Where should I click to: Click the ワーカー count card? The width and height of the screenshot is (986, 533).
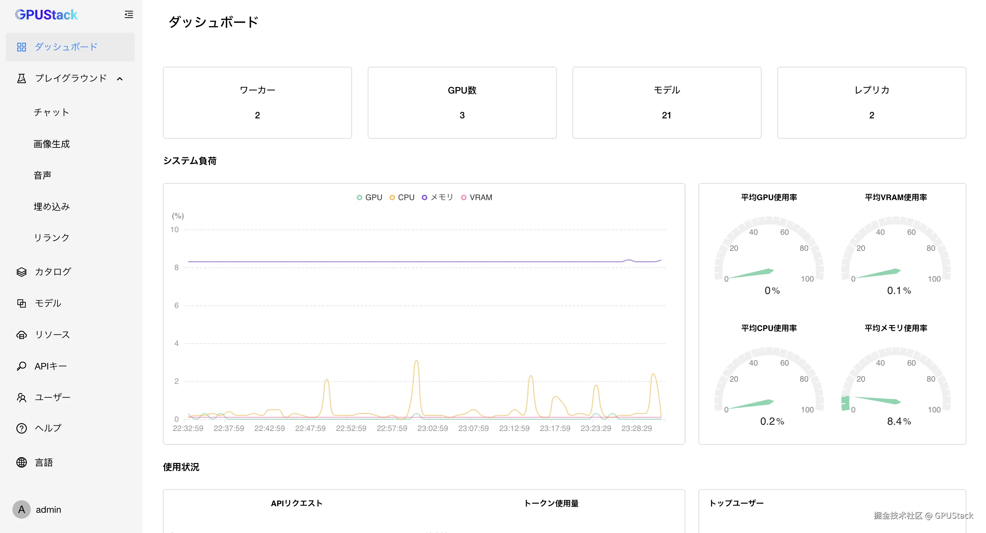(x=257, y=103)
